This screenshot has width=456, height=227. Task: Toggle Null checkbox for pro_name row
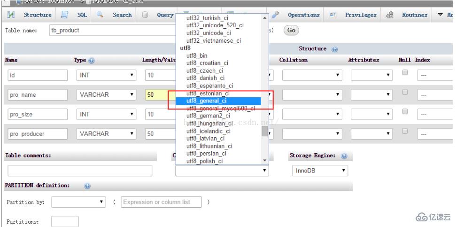[x=405, y=92]
